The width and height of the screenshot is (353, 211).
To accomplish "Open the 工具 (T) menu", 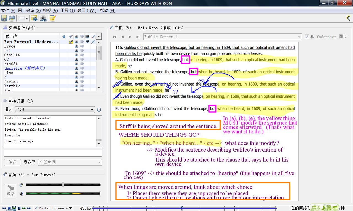I will [68, 10].
